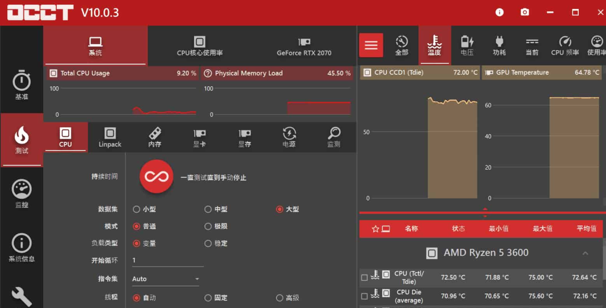Click the camera screenshot icon in title bar
This screenshot has height=308, width=606.
tap(524, 12)
